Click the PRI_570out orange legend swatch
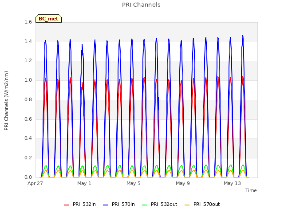The height and width of the screenshot is (213, 284). pos(187,205)
